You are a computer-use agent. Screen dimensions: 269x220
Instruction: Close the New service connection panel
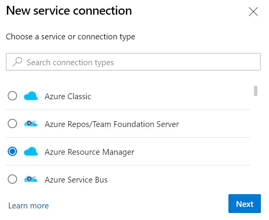tap(253, 12)
